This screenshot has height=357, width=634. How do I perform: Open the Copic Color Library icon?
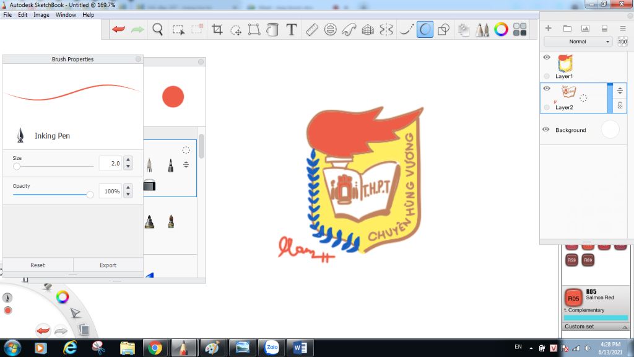(519, 29)
